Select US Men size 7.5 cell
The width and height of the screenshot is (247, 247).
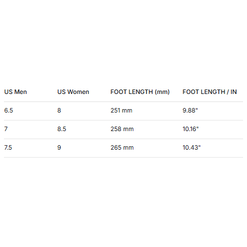[x=8, y=147]
